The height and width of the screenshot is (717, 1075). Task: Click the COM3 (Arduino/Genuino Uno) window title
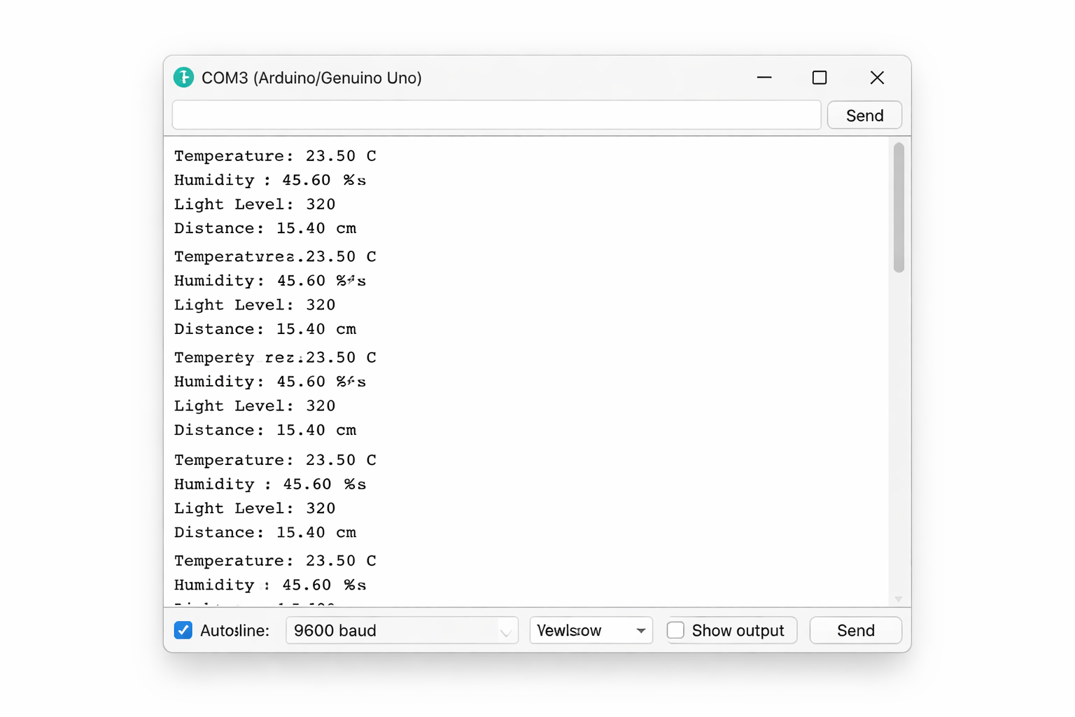point(311,78)
